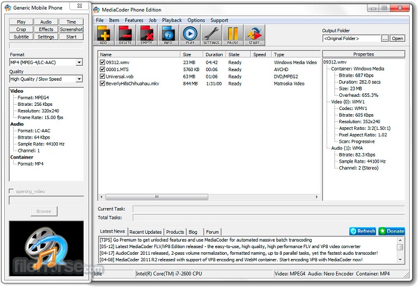This screenshot has width=418, height=287.
Task: Switch to the Recent Updates tab
Action: pyautogui.click(x=146, y=232)
